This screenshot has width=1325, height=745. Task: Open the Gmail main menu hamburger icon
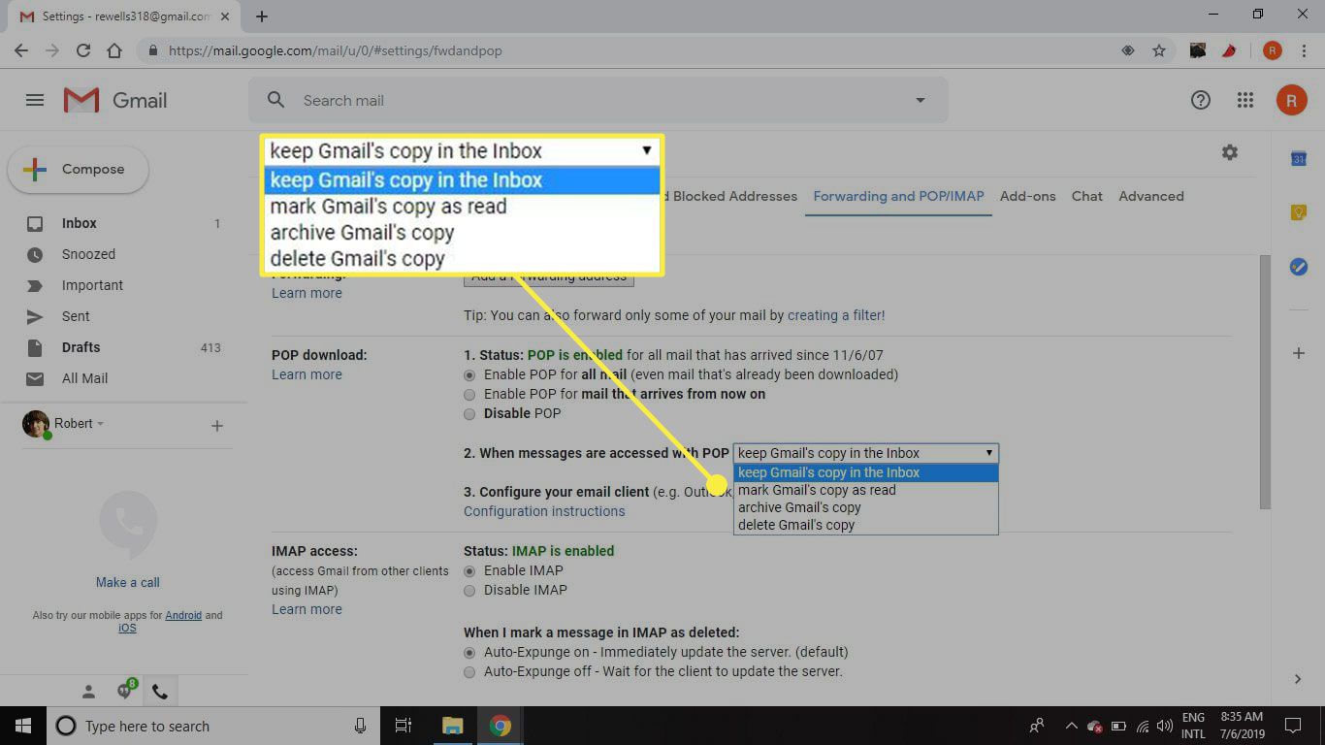[x=35, y=100]
